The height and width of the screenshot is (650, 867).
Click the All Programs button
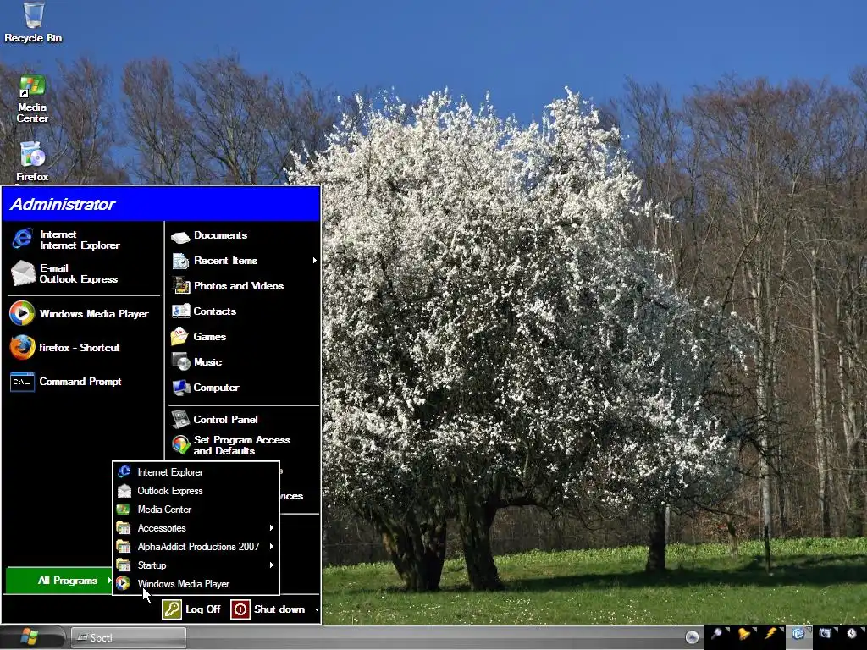tap(60, 581)
